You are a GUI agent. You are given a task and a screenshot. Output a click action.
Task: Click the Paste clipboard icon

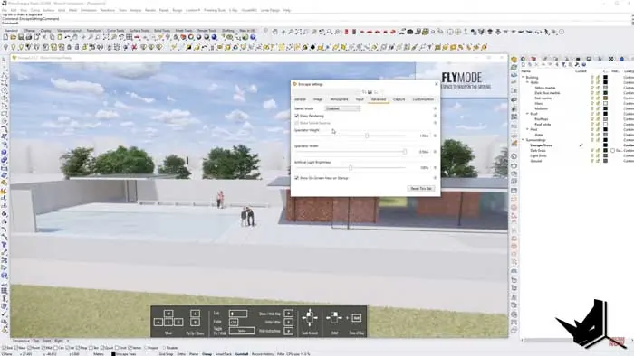[60, 37]
